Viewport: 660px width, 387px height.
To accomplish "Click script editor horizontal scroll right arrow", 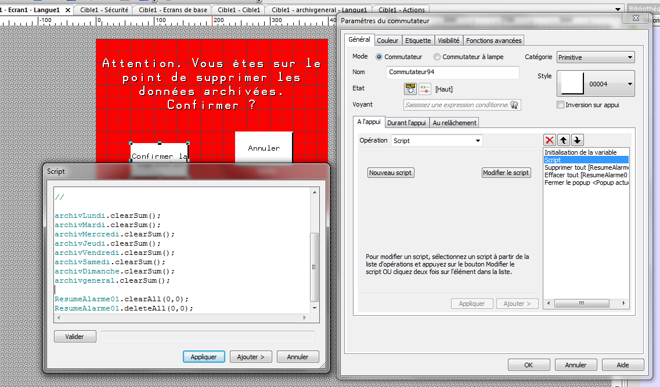I will click(x=304, y=318).
